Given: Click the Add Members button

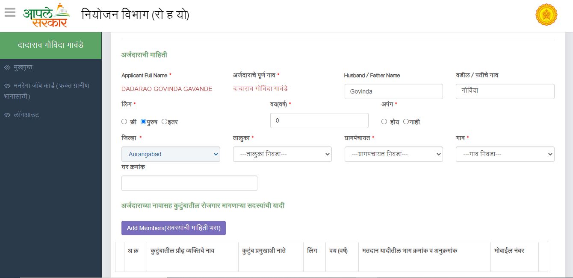Looking at the screenshot, I should click(173, 228).
